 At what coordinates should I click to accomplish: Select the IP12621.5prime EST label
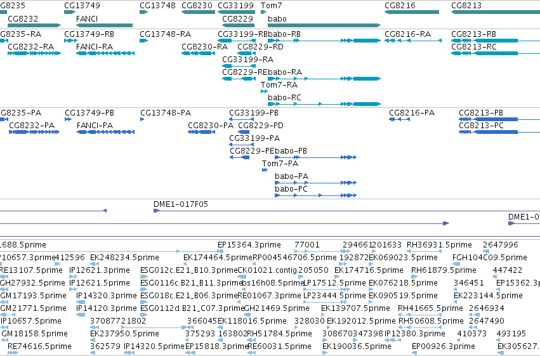pyautogui.click(x=100, y=284)
